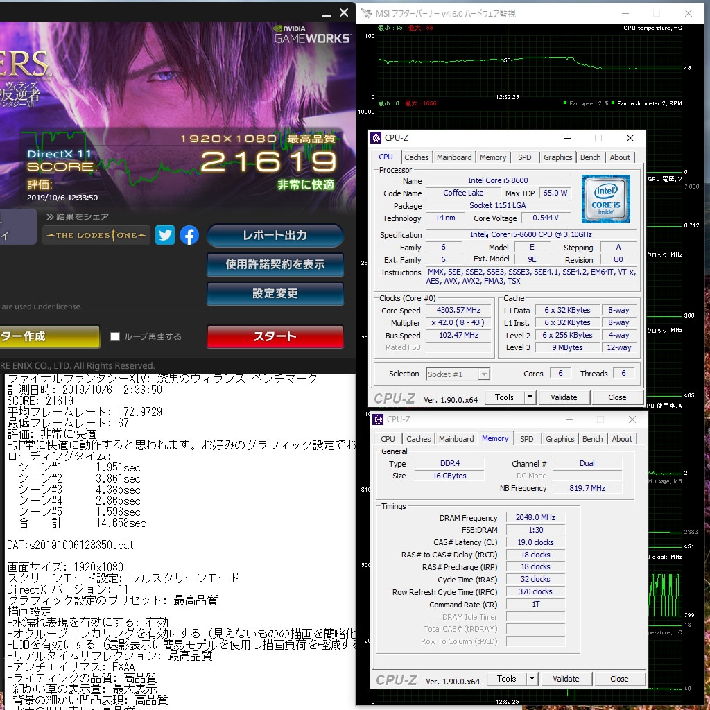Click the Intel Core i5 8600 name field
710x710 pixels.
[498, 180]
